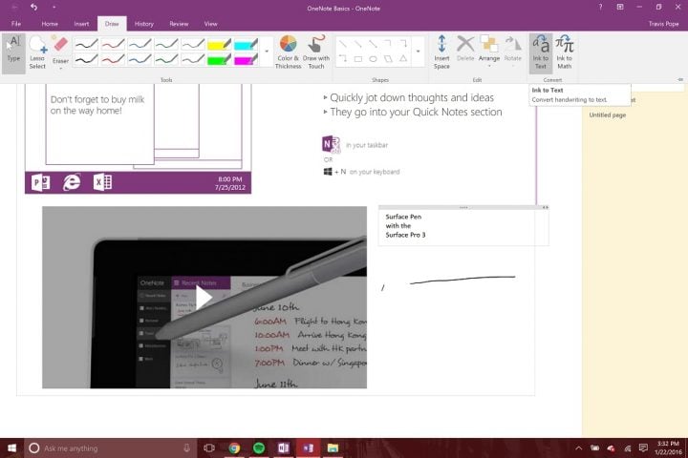Select the straight line shape
Viewport: 688px width, 458px height.
point(343,44)
